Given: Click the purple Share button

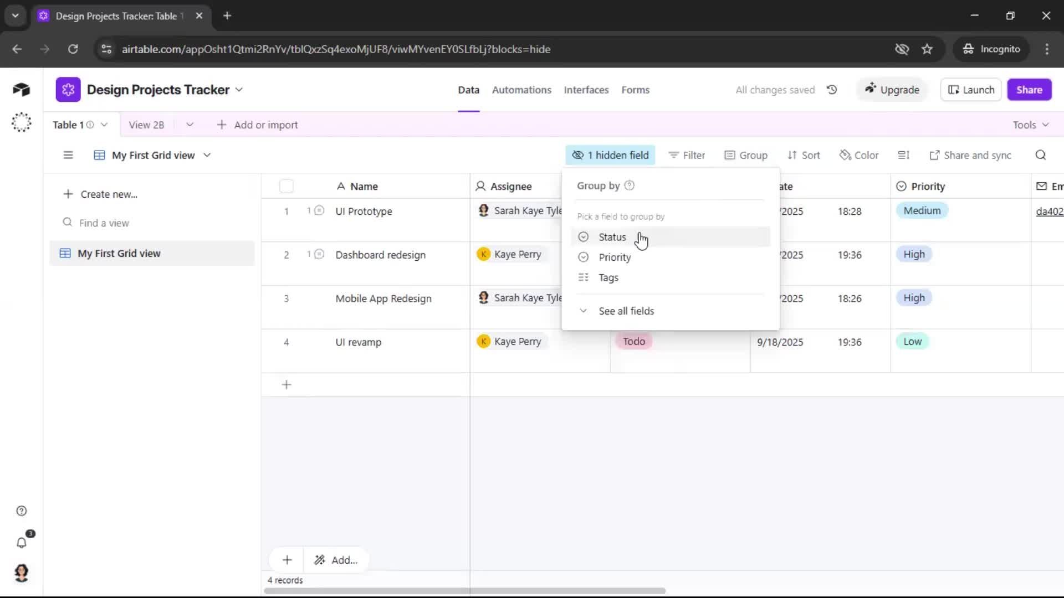Looking at the screenshot, I should point(1029,90).
